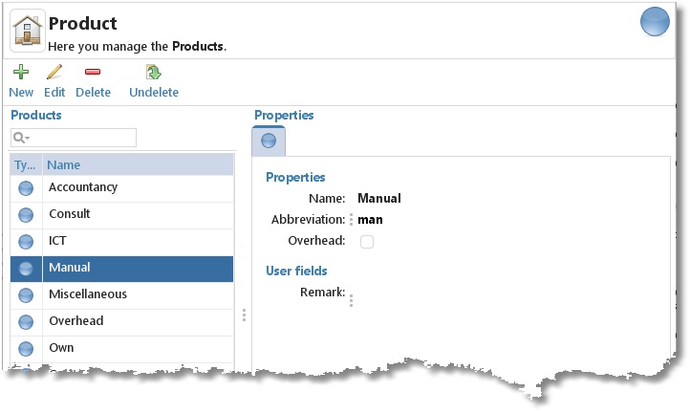Click the red Delete minus icon
The height and width of the screenshot is (413, 690).
(x=93, y=72)
